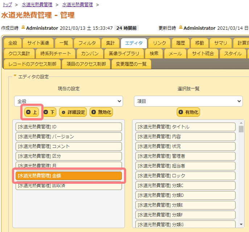Image resolution: width=249 pixels, height=232 pixels.
Task: Switch to the フィルタ tab
Action: [x=87, y=43]
